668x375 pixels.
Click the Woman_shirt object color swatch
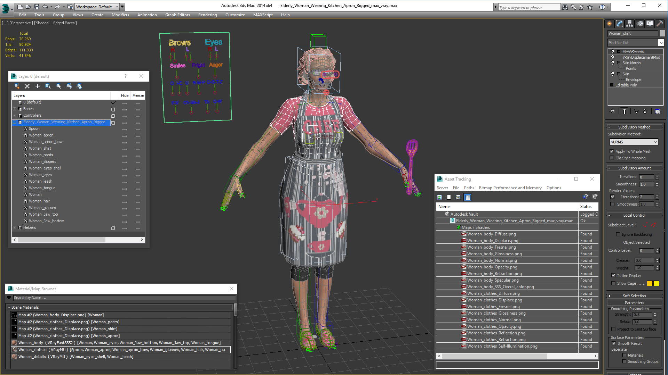(662, 33)
